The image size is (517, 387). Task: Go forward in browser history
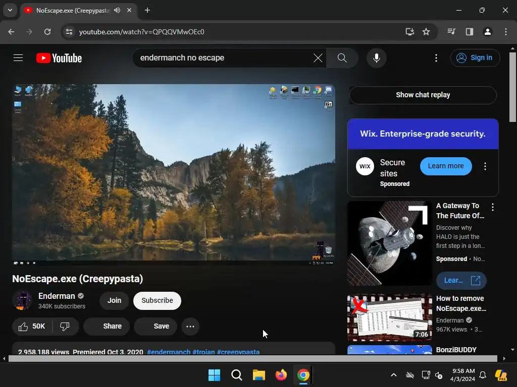click(29, 32)
